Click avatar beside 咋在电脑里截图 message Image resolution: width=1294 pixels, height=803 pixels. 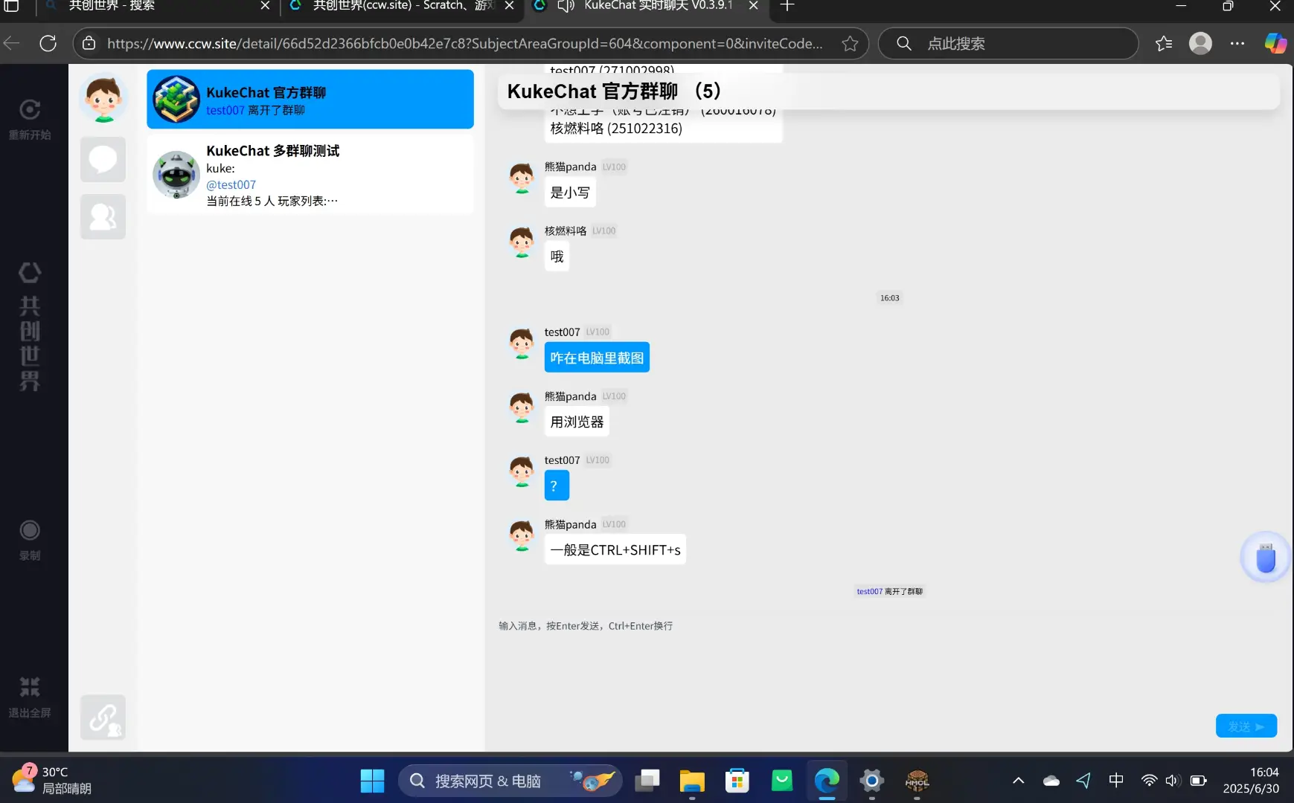tap(522, 344)
